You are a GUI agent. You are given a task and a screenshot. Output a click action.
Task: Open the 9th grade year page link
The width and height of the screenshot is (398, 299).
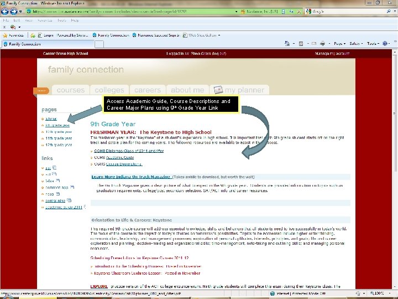pyautogui.click(x=57, y=125)
